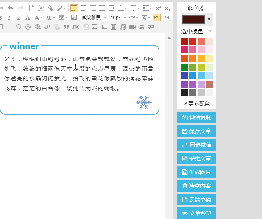Insert a hyperlink
Screen dimensions: 262x219
tap(47, 27)
